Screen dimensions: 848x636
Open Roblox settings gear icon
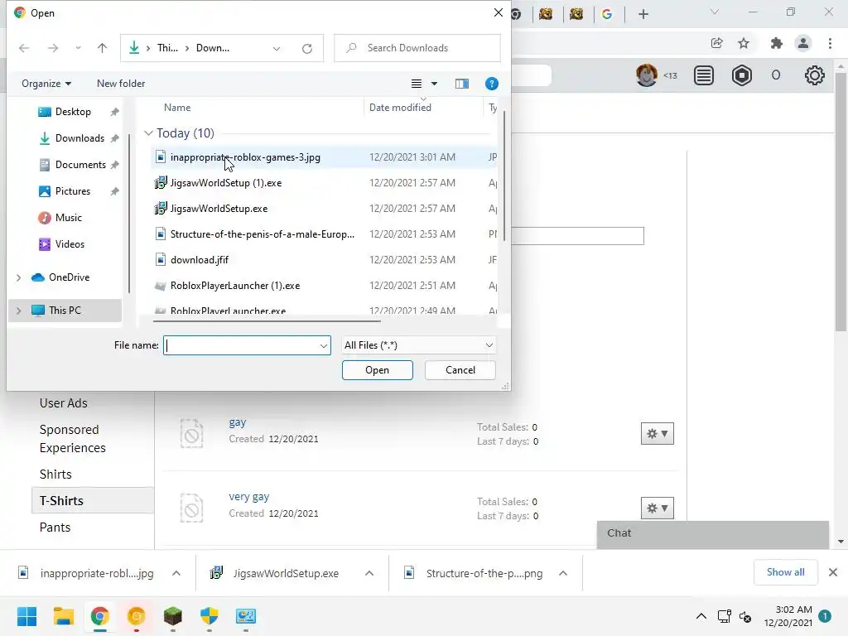pos(814,75)
